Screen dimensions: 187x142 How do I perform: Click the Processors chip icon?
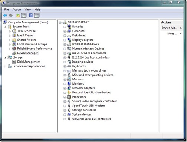point(69,97)
